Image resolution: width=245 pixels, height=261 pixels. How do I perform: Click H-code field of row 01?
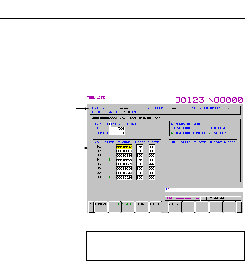click(139, 147)
